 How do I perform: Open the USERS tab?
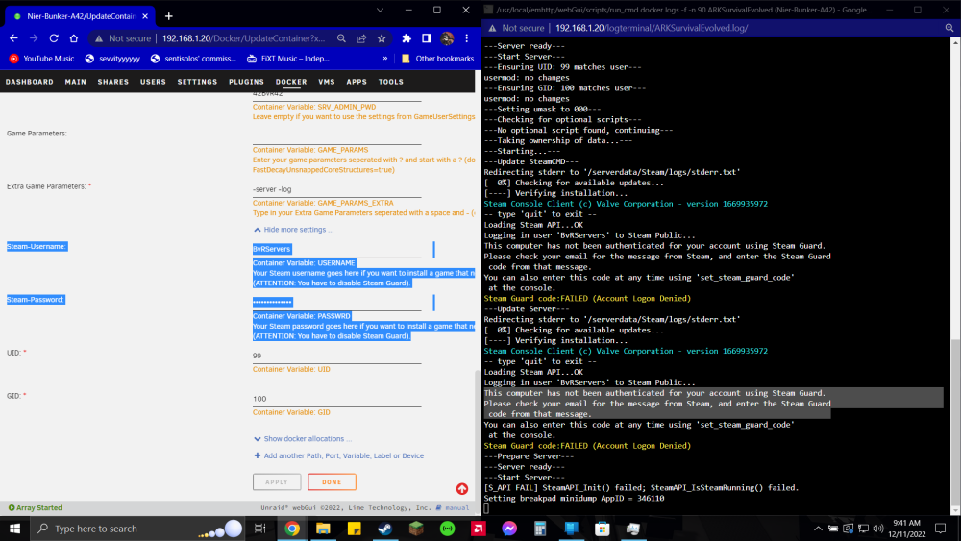click(153, 82)
